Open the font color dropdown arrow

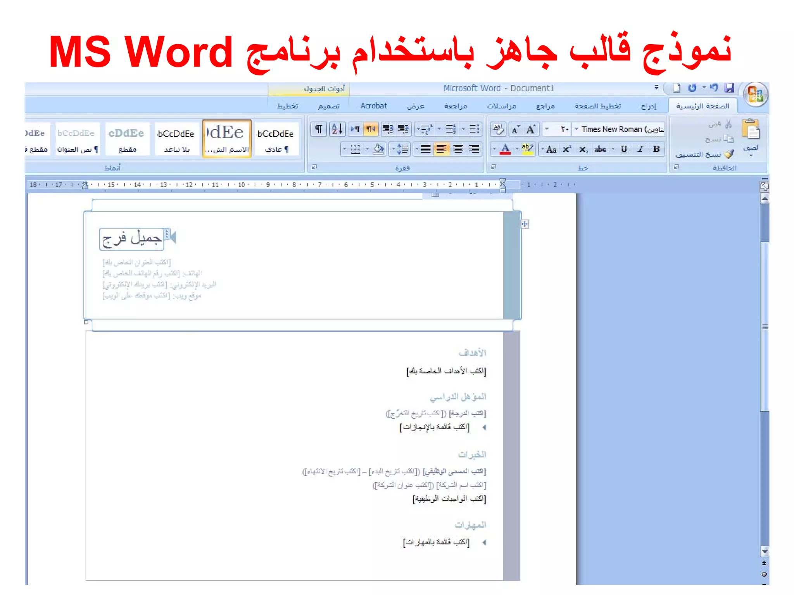click(494, 149)
